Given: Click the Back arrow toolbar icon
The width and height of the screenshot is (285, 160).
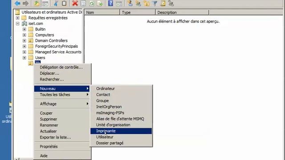Looking at the screenshot, I should point(18,3).
